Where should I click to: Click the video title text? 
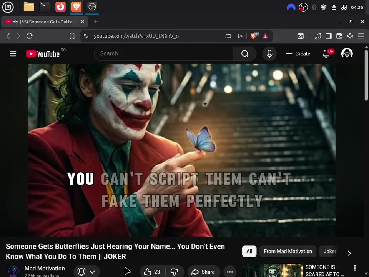115,251
